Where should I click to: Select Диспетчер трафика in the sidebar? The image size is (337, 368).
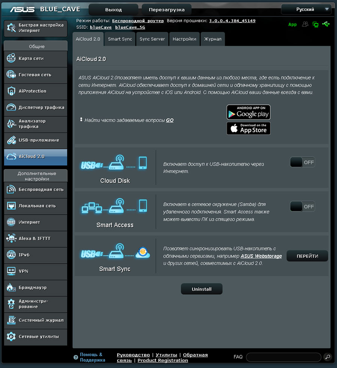[36, 107]
